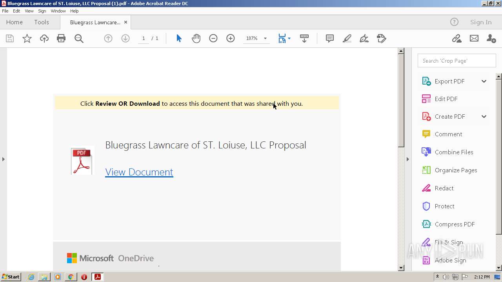Click the Save file icon
Viewport: 502px width, 282px height.
pos(10,38)
